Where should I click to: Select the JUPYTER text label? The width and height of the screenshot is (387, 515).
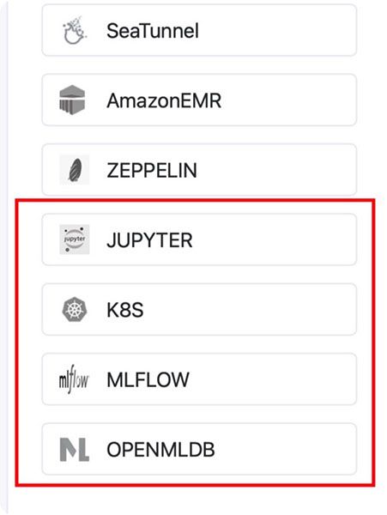[x=149, y=240]
